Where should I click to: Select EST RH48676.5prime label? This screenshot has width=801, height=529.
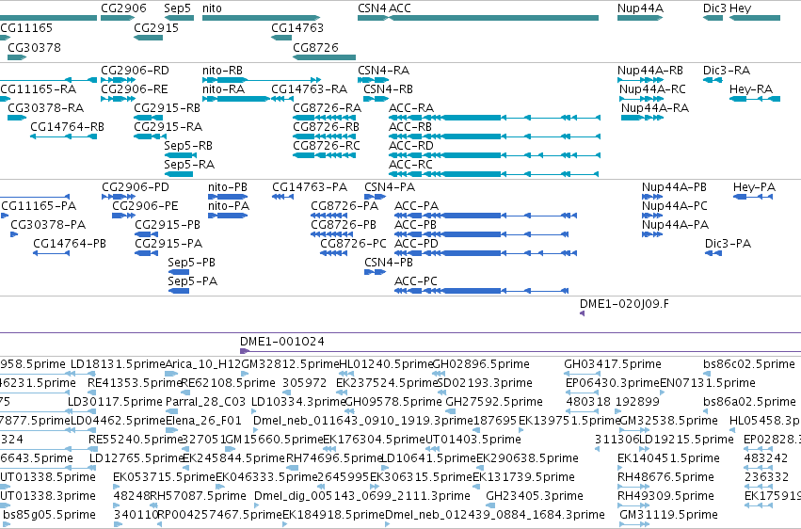click(x=665, y=477)
